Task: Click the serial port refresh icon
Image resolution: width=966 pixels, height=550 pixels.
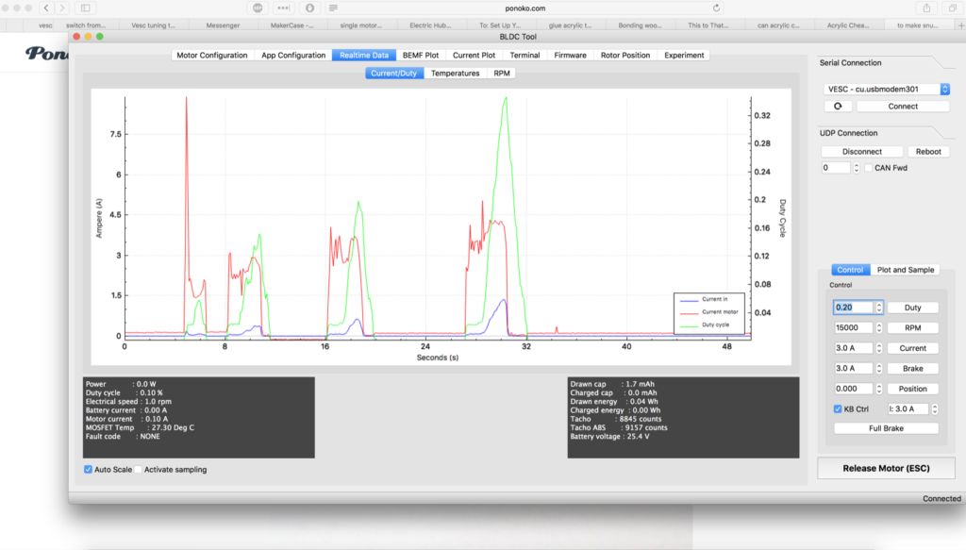Action: 837,107
